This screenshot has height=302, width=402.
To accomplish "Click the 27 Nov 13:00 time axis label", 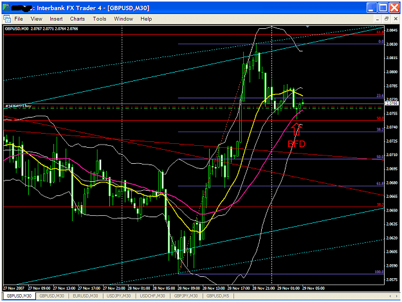I will tap(63, 288).
